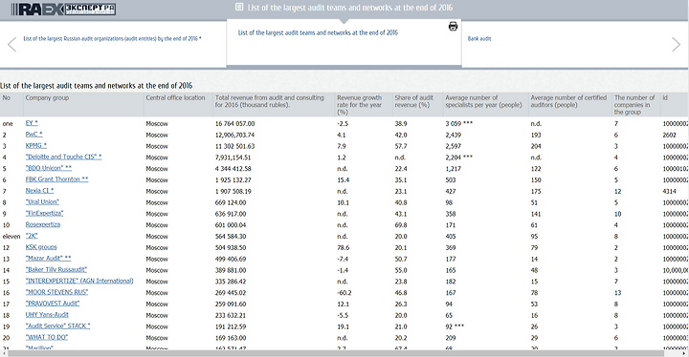
Task: Click growth rate -60.2 in MOOR STEVENS row
Action: pyautogui.click(x=344, y=293)
